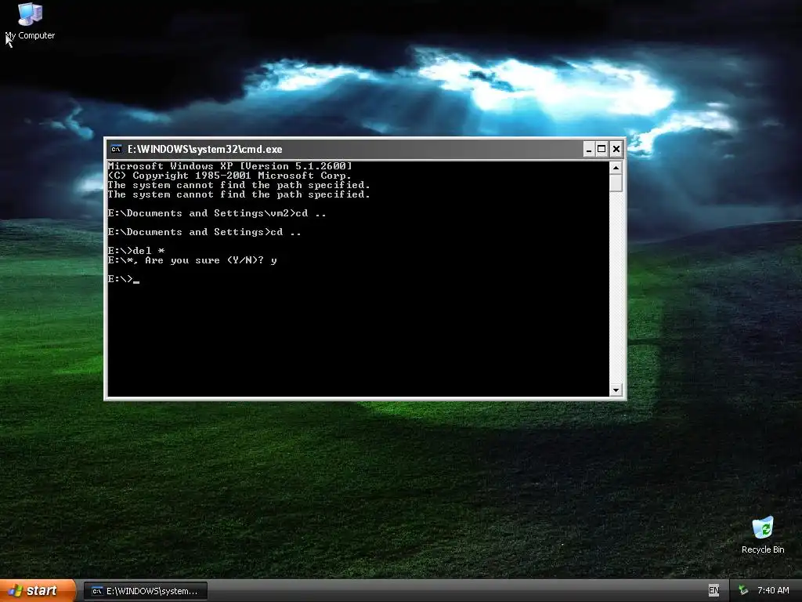Click the EN language indicator in taskbar
The width and height of the screenshot is (802, 602).
coord(713,591)
